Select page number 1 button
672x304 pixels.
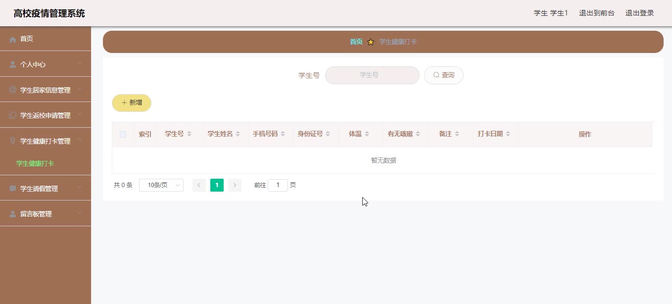point(217,185)
